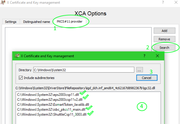Click the XCA icon in search dialog title bar

17,56
